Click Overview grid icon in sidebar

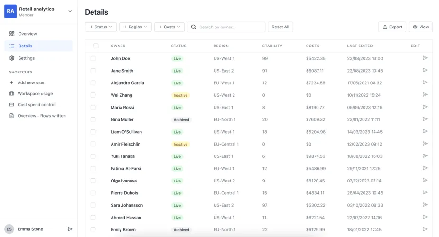click(12, 34)
